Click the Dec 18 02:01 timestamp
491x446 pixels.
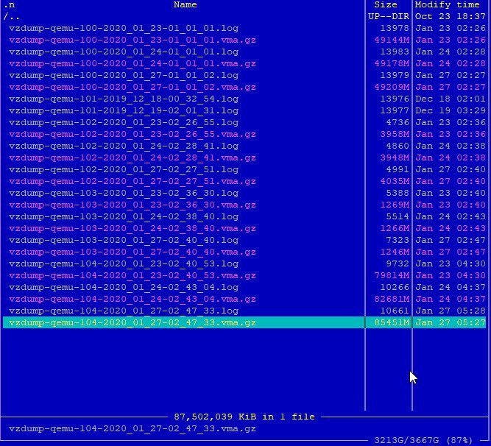coord(451,99)
